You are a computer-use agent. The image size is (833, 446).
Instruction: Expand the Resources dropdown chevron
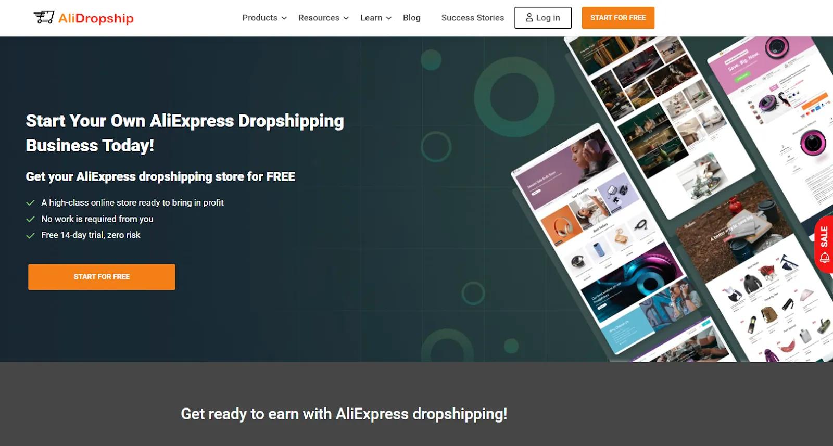coord(346,18)
